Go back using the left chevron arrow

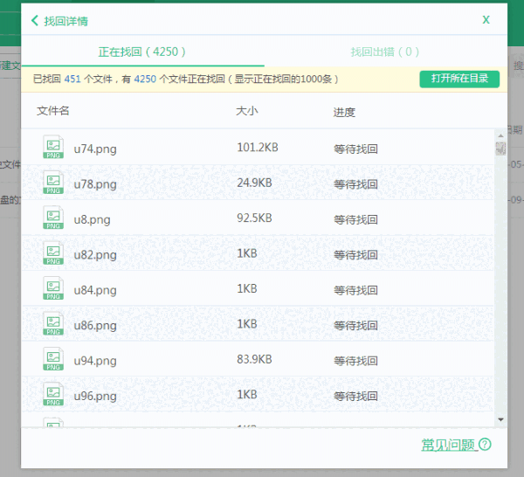click(34, 20)
